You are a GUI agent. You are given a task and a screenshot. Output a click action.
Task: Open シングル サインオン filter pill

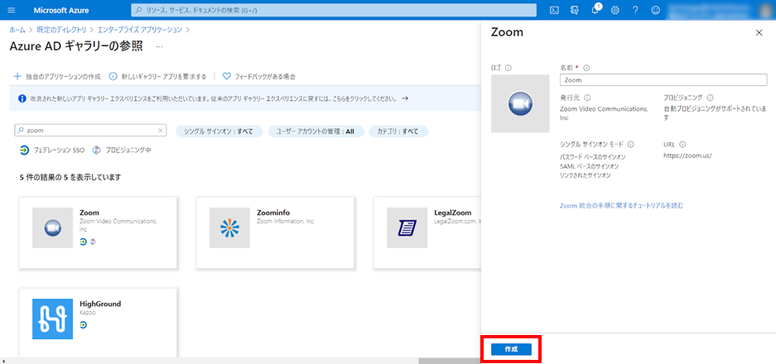tap(219, 131)
